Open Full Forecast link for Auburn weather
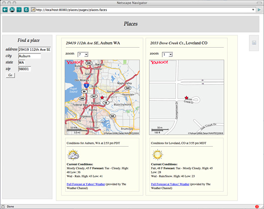Viewport: 264px width, 209px height. tap(86, 184)
